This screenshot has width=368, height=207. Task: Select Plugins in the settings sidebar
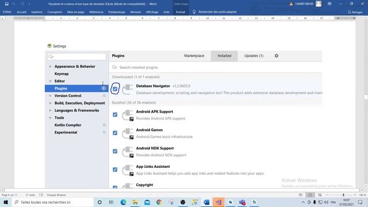pos(76,88)
